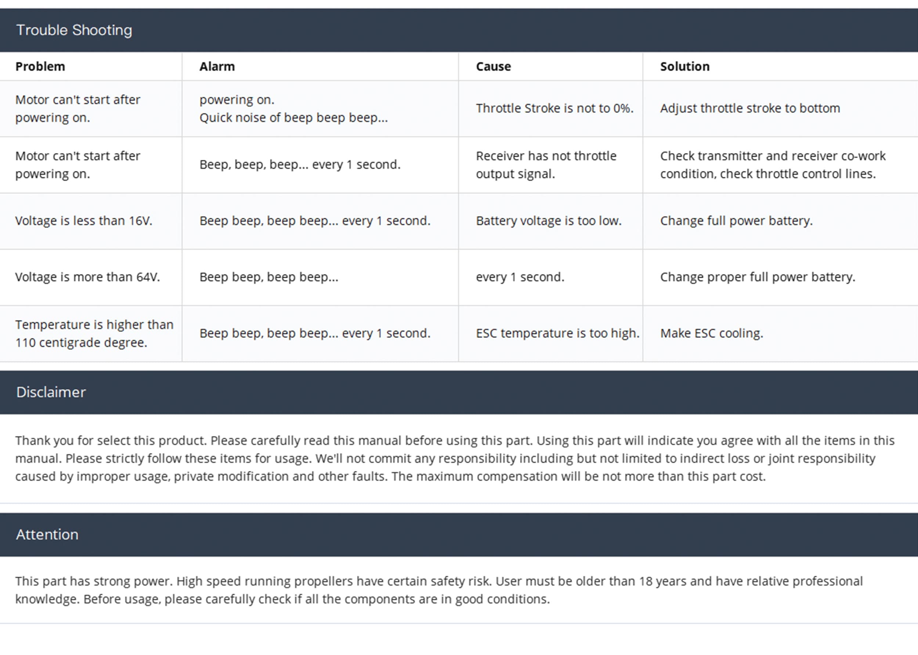Image resolution: width=918 pixels, height=655 pixels.
Task: Click the Trouble Shooting section heading
Action: coord(74,30)
